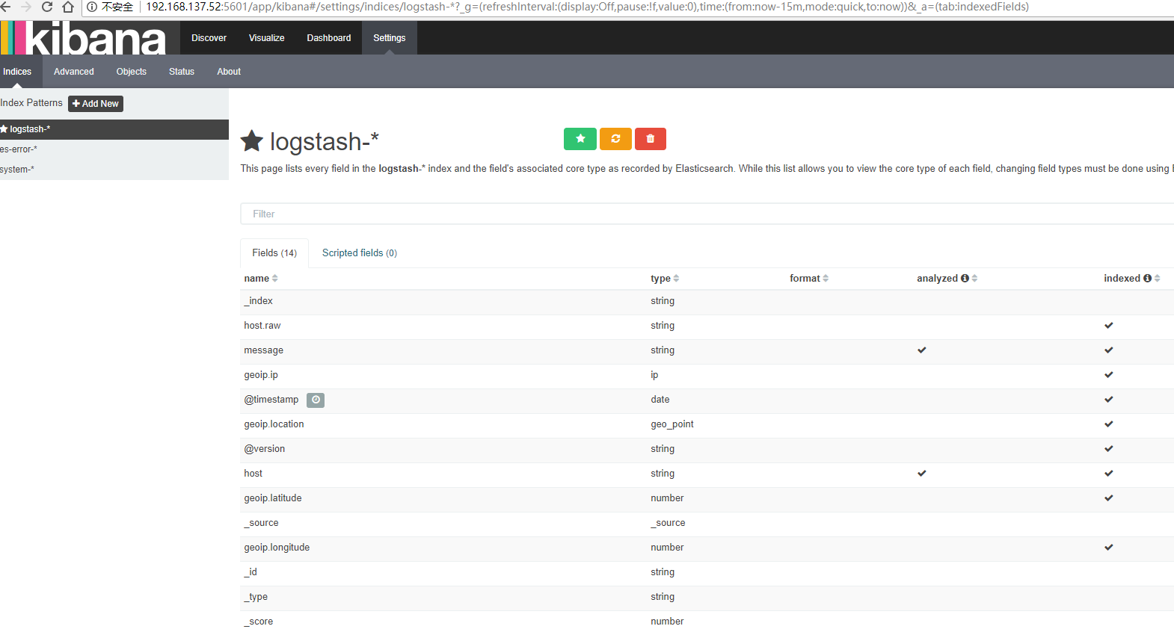Image resolution: width=1174 pixels, height=632 pixels.
Task: Click the geoip.ip field name
Action: pyautogui.click(x=261, y=375)
